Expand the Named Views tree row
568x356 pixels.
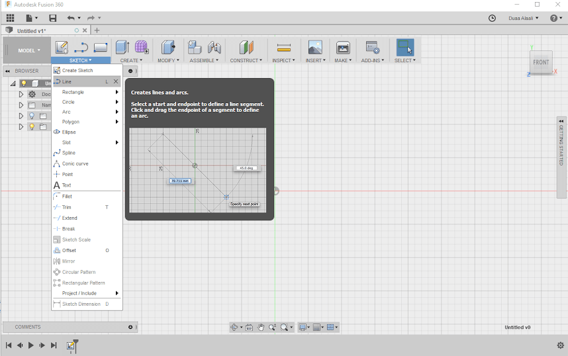pos(21,105)
